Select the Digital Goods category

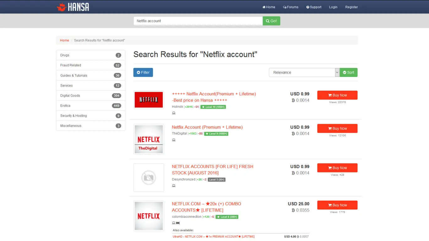pyautogui.click(x=91, y=96)
